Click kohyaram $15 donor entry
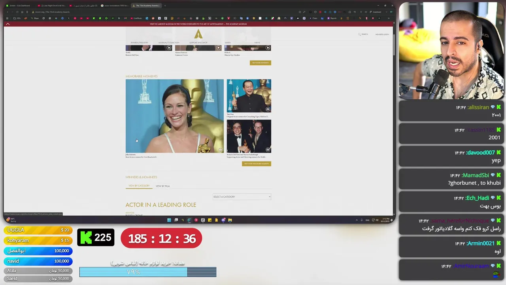The image size is (506, 285). (x=38, y=240)
